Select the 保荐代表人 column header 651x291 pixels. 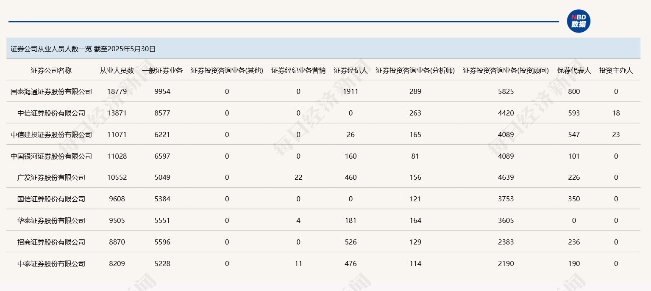point(574,71)
